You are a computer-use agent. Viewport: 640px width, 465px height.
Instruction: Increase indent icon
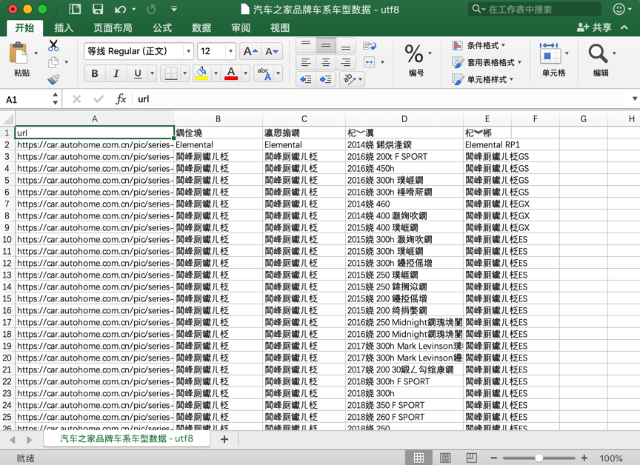click(x=326, y=79)
